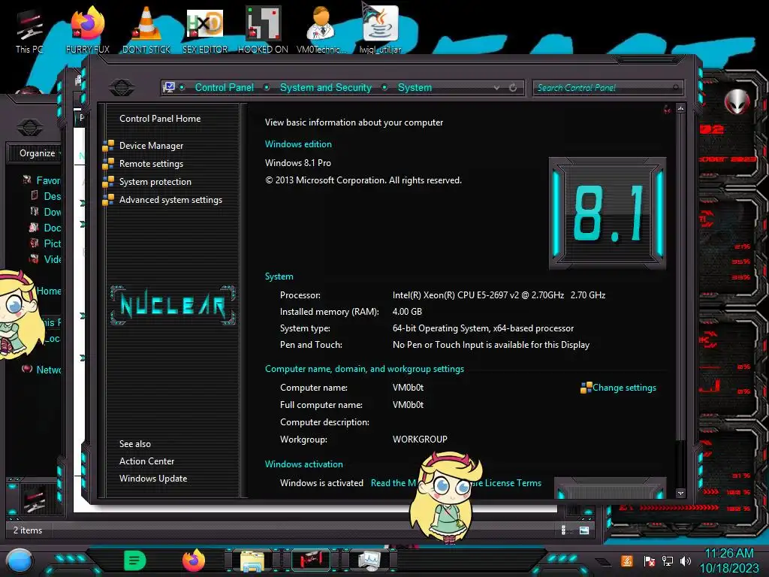The height and width of the screenshot is (577, 769).
Task: Click the network tray icon
Action: (x=668, y=560)
